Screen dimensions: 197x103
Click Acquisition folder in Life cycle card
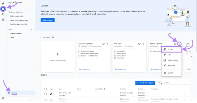tap(120, 51)
